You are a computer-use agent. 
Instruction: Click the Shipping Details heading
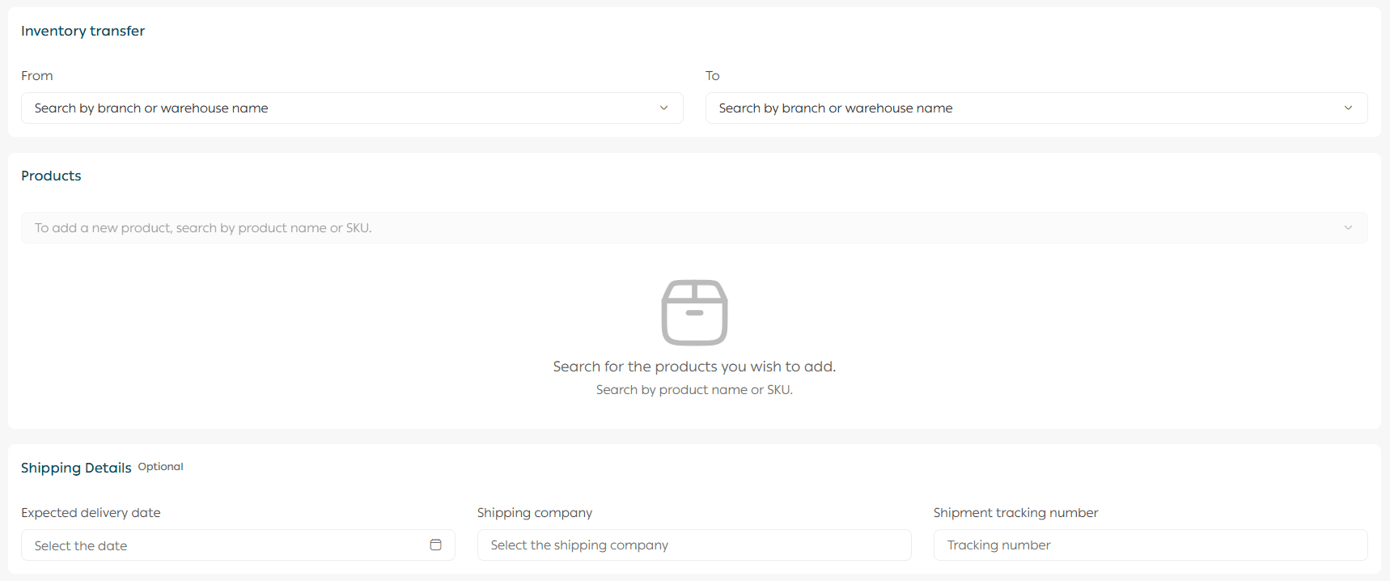76,468
